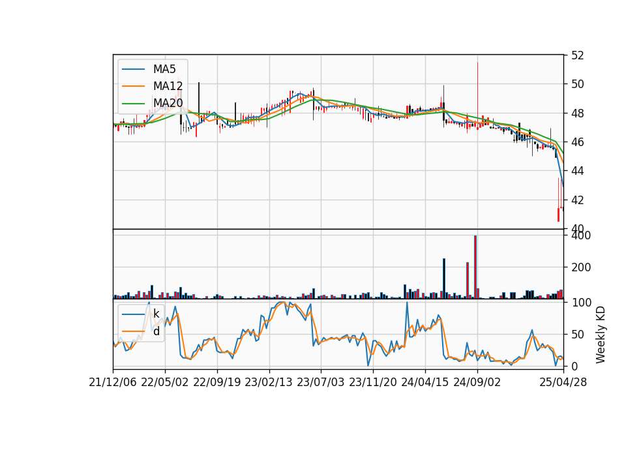Click the 24/04/15 date tick label

tap(425, 382)
